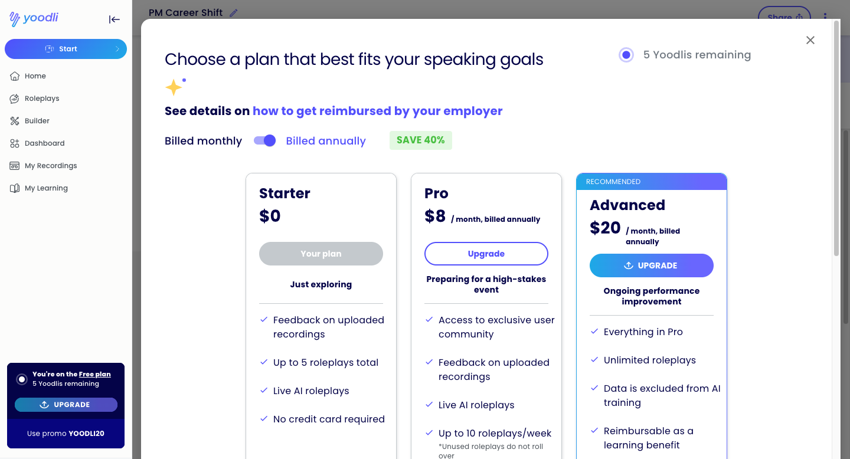
Task: Click the Advanced plan UPGRADE button
Action: point(652,265)
